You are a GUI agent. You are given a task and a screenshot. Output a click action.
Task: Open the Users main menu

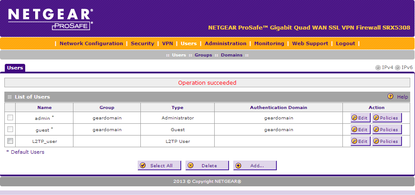coord(189,43)
